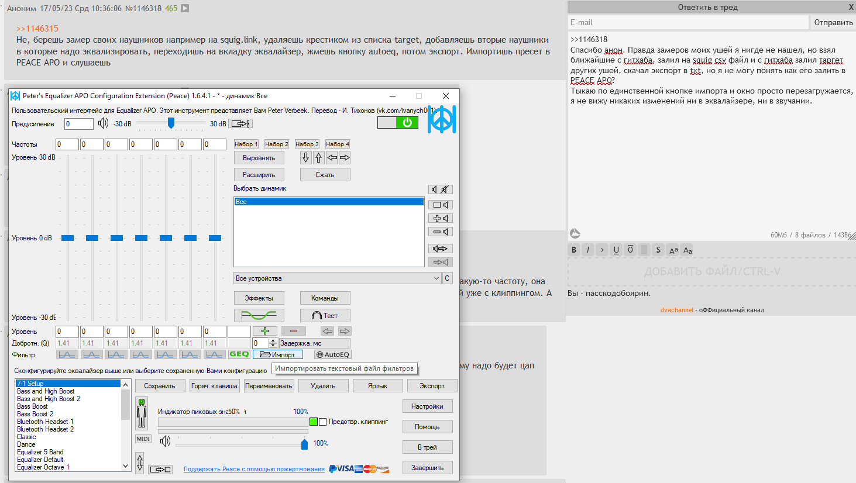The width and height of the screenshot is (856, 483).
Task: Click the first filter type icon
Action: pyautogui.click(x=67, y=354)
